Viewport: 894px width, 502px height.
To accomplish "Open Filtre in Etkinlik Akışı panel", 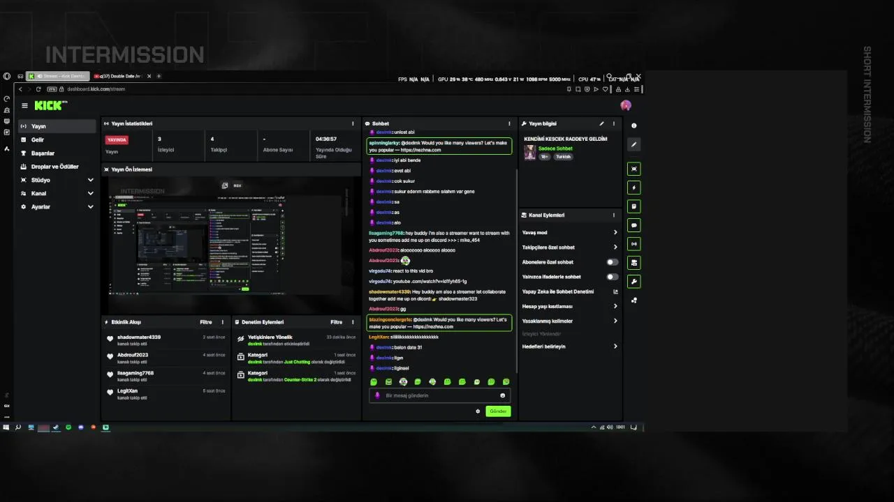I will [206, 322].
